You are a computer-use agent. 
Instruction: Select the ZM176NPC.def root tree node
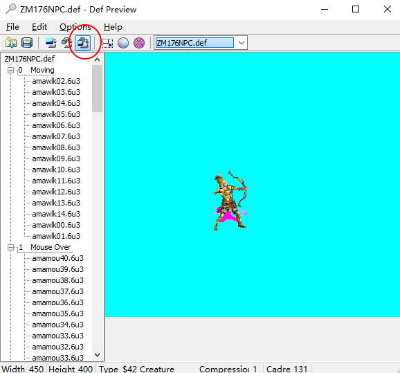(x=29, y=59)
